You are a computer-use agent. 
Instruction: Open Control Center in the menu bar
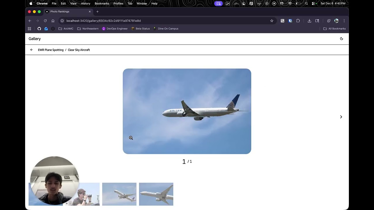coord(314,3)
